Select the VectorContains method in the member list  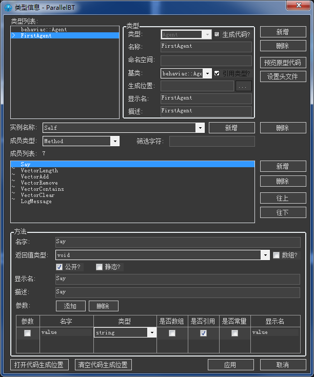(42, 189)
